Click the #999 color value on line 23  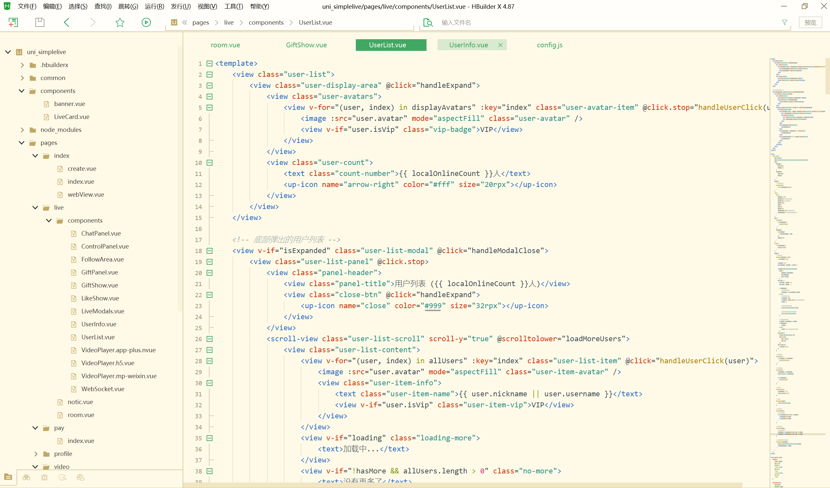[x=433, y=306]
